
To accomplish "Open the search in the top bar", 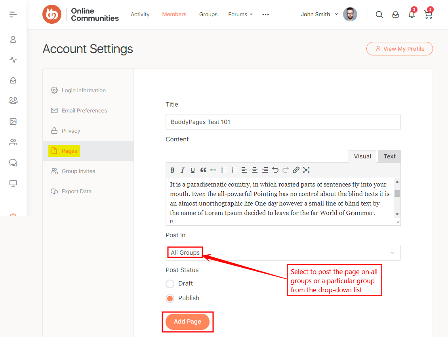I will pos(379,14).
